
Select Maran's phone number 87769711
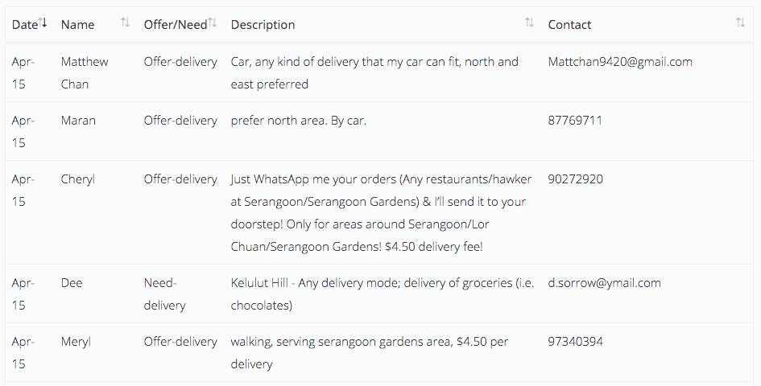575,121
